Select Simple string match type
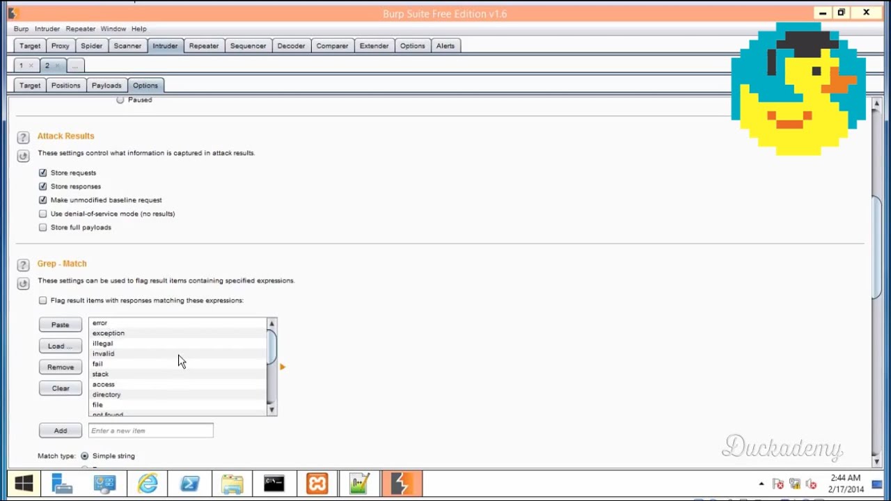This screenshot has width=891, height=501. pyautogui.click(x=85, y=456)
